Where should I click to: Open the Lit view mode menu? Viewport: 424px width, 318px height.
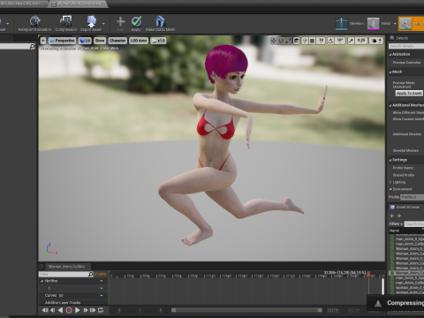pos(85,41)
